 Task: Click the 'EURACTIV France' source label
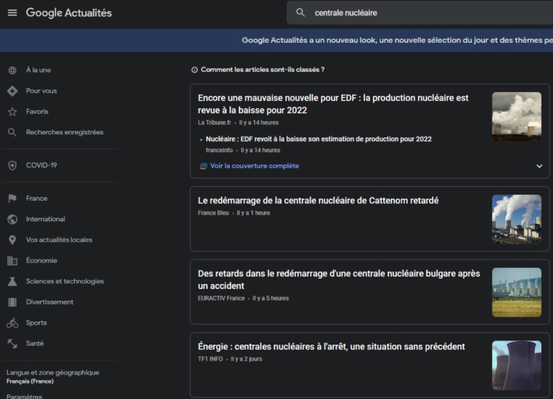point(221,298)
